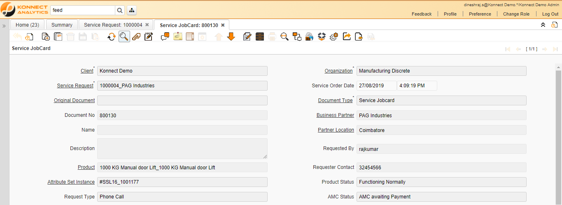Open the Feedback link
Viewport: 562px width, 205px height.
tap(422, 14)
